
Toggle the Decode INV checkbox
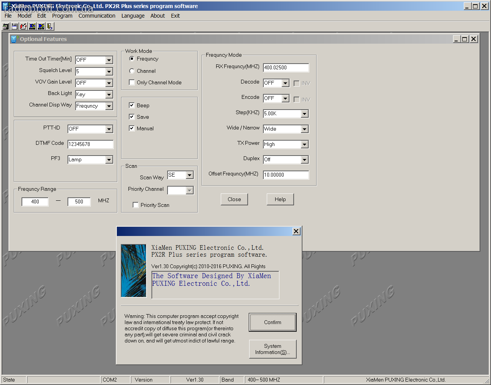pos(297,83)
